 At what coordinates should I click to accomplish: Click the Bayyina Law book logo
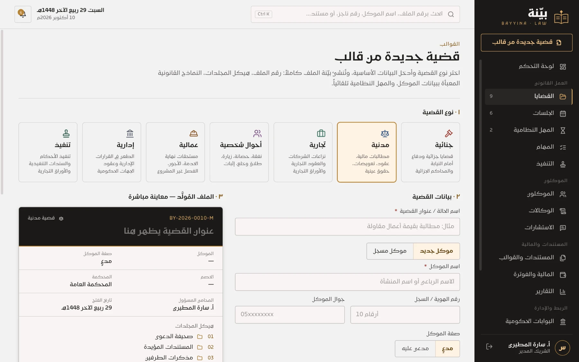[x=561, y=17]
